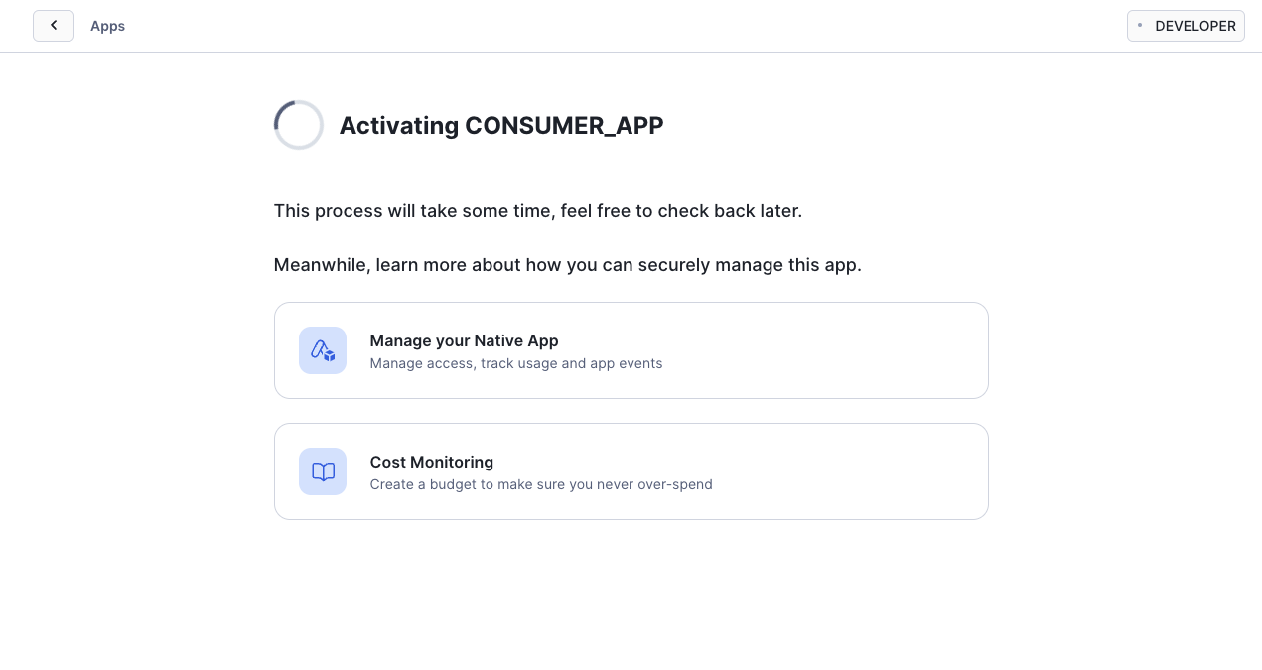Viewport: 1262px width, 670px height.
Task: Click the 'Manage access, track usage' description
Action: (516, 363)
